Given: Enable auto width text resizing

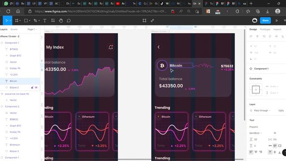Looking at the screenshot, I should click(270, 146).
